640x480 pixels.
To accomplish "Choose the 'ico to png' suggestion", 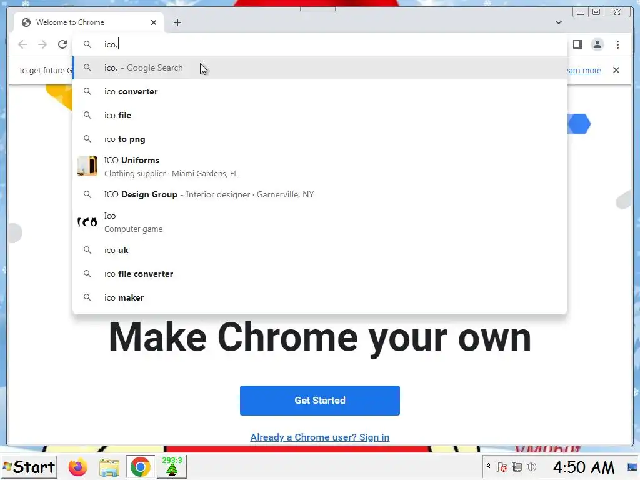I will (320, 139).
